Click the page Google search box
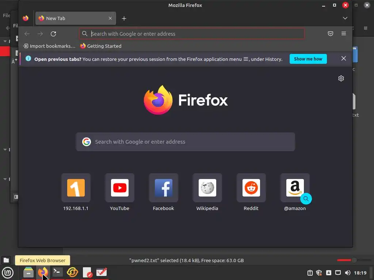This screenshot has height=280, width=374. coord(185,142)
